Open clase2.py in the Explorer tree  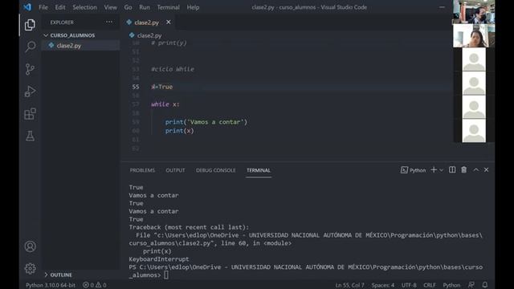69,46
